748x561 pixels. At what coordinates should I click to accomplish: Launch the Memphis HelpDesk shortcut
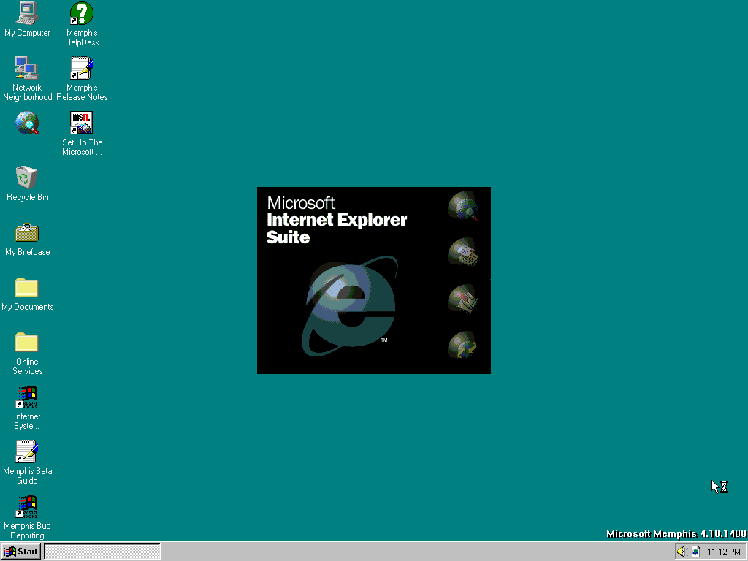tap(81, 14)
